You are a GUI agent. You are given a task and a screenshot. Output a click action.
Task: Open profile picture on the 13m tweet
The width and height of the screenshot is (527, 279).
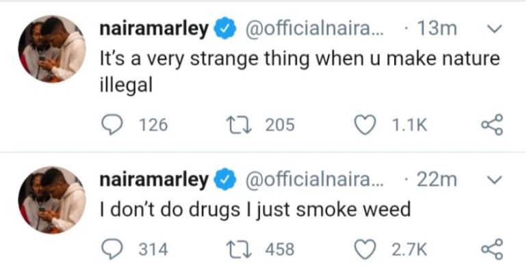click(52, 49)
